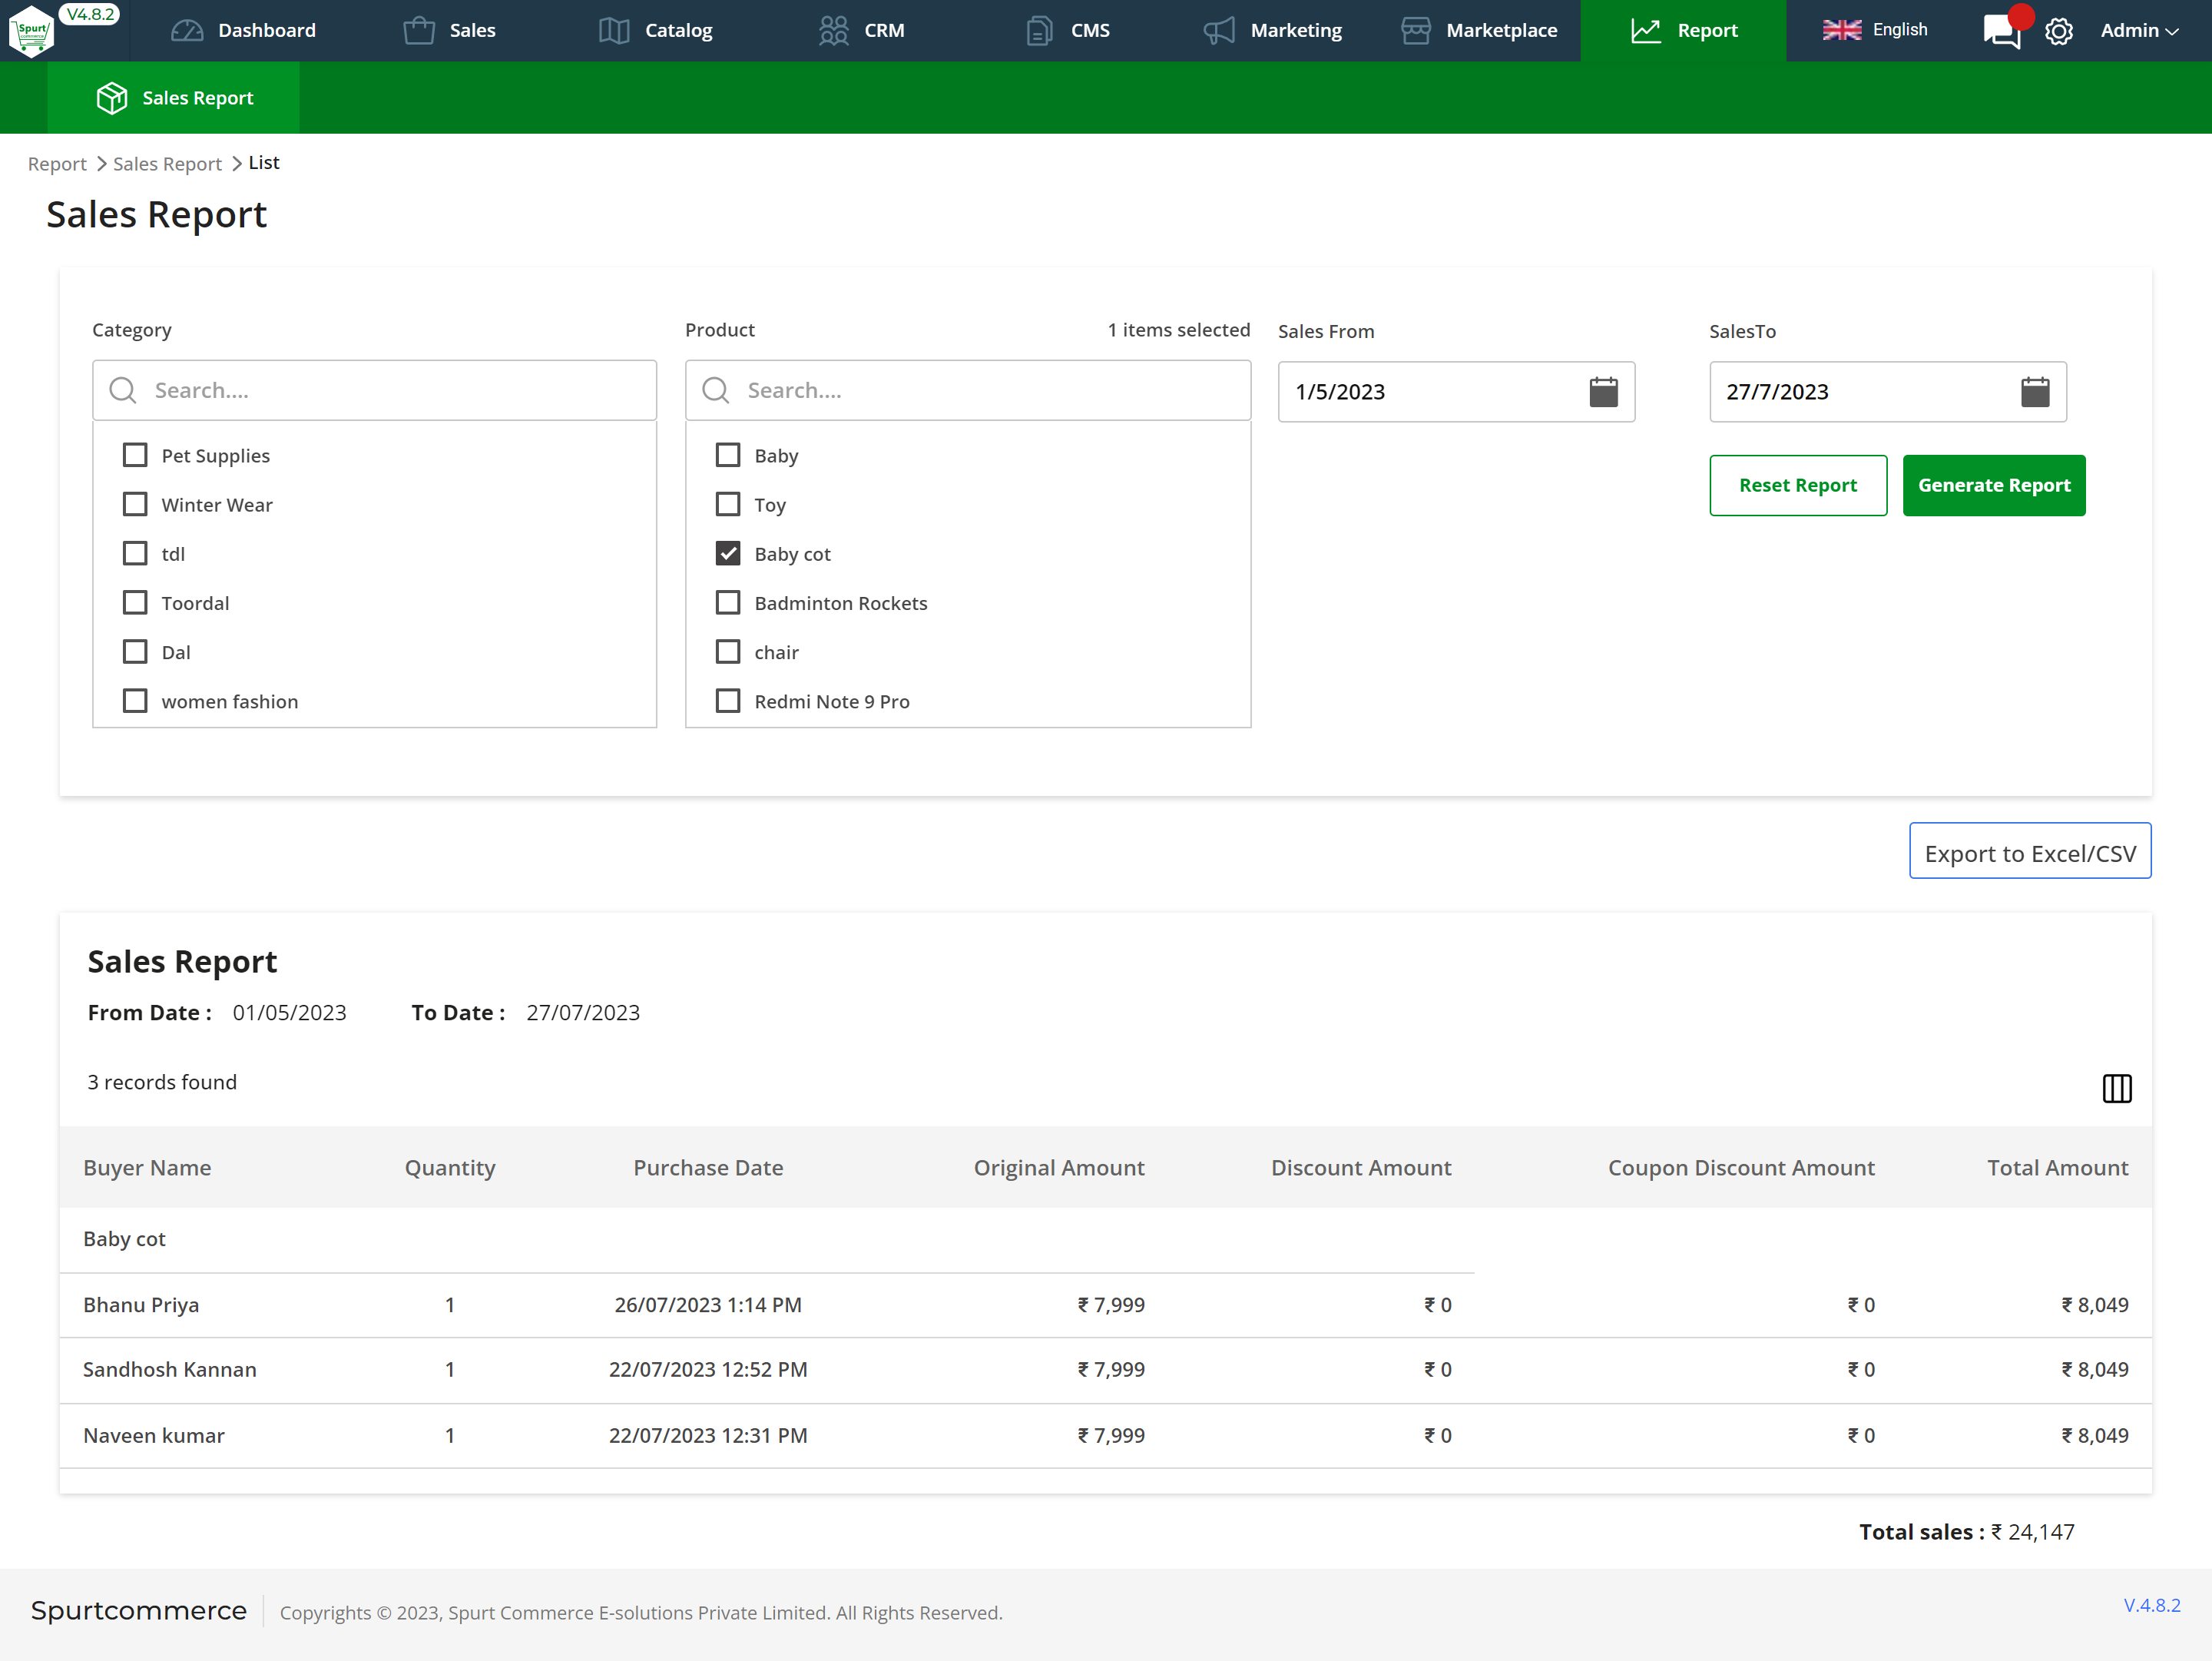The width and height of the screenshot is (2212, 1661).
Task: Navigate to the Marketing menu
Action: 1272,31
